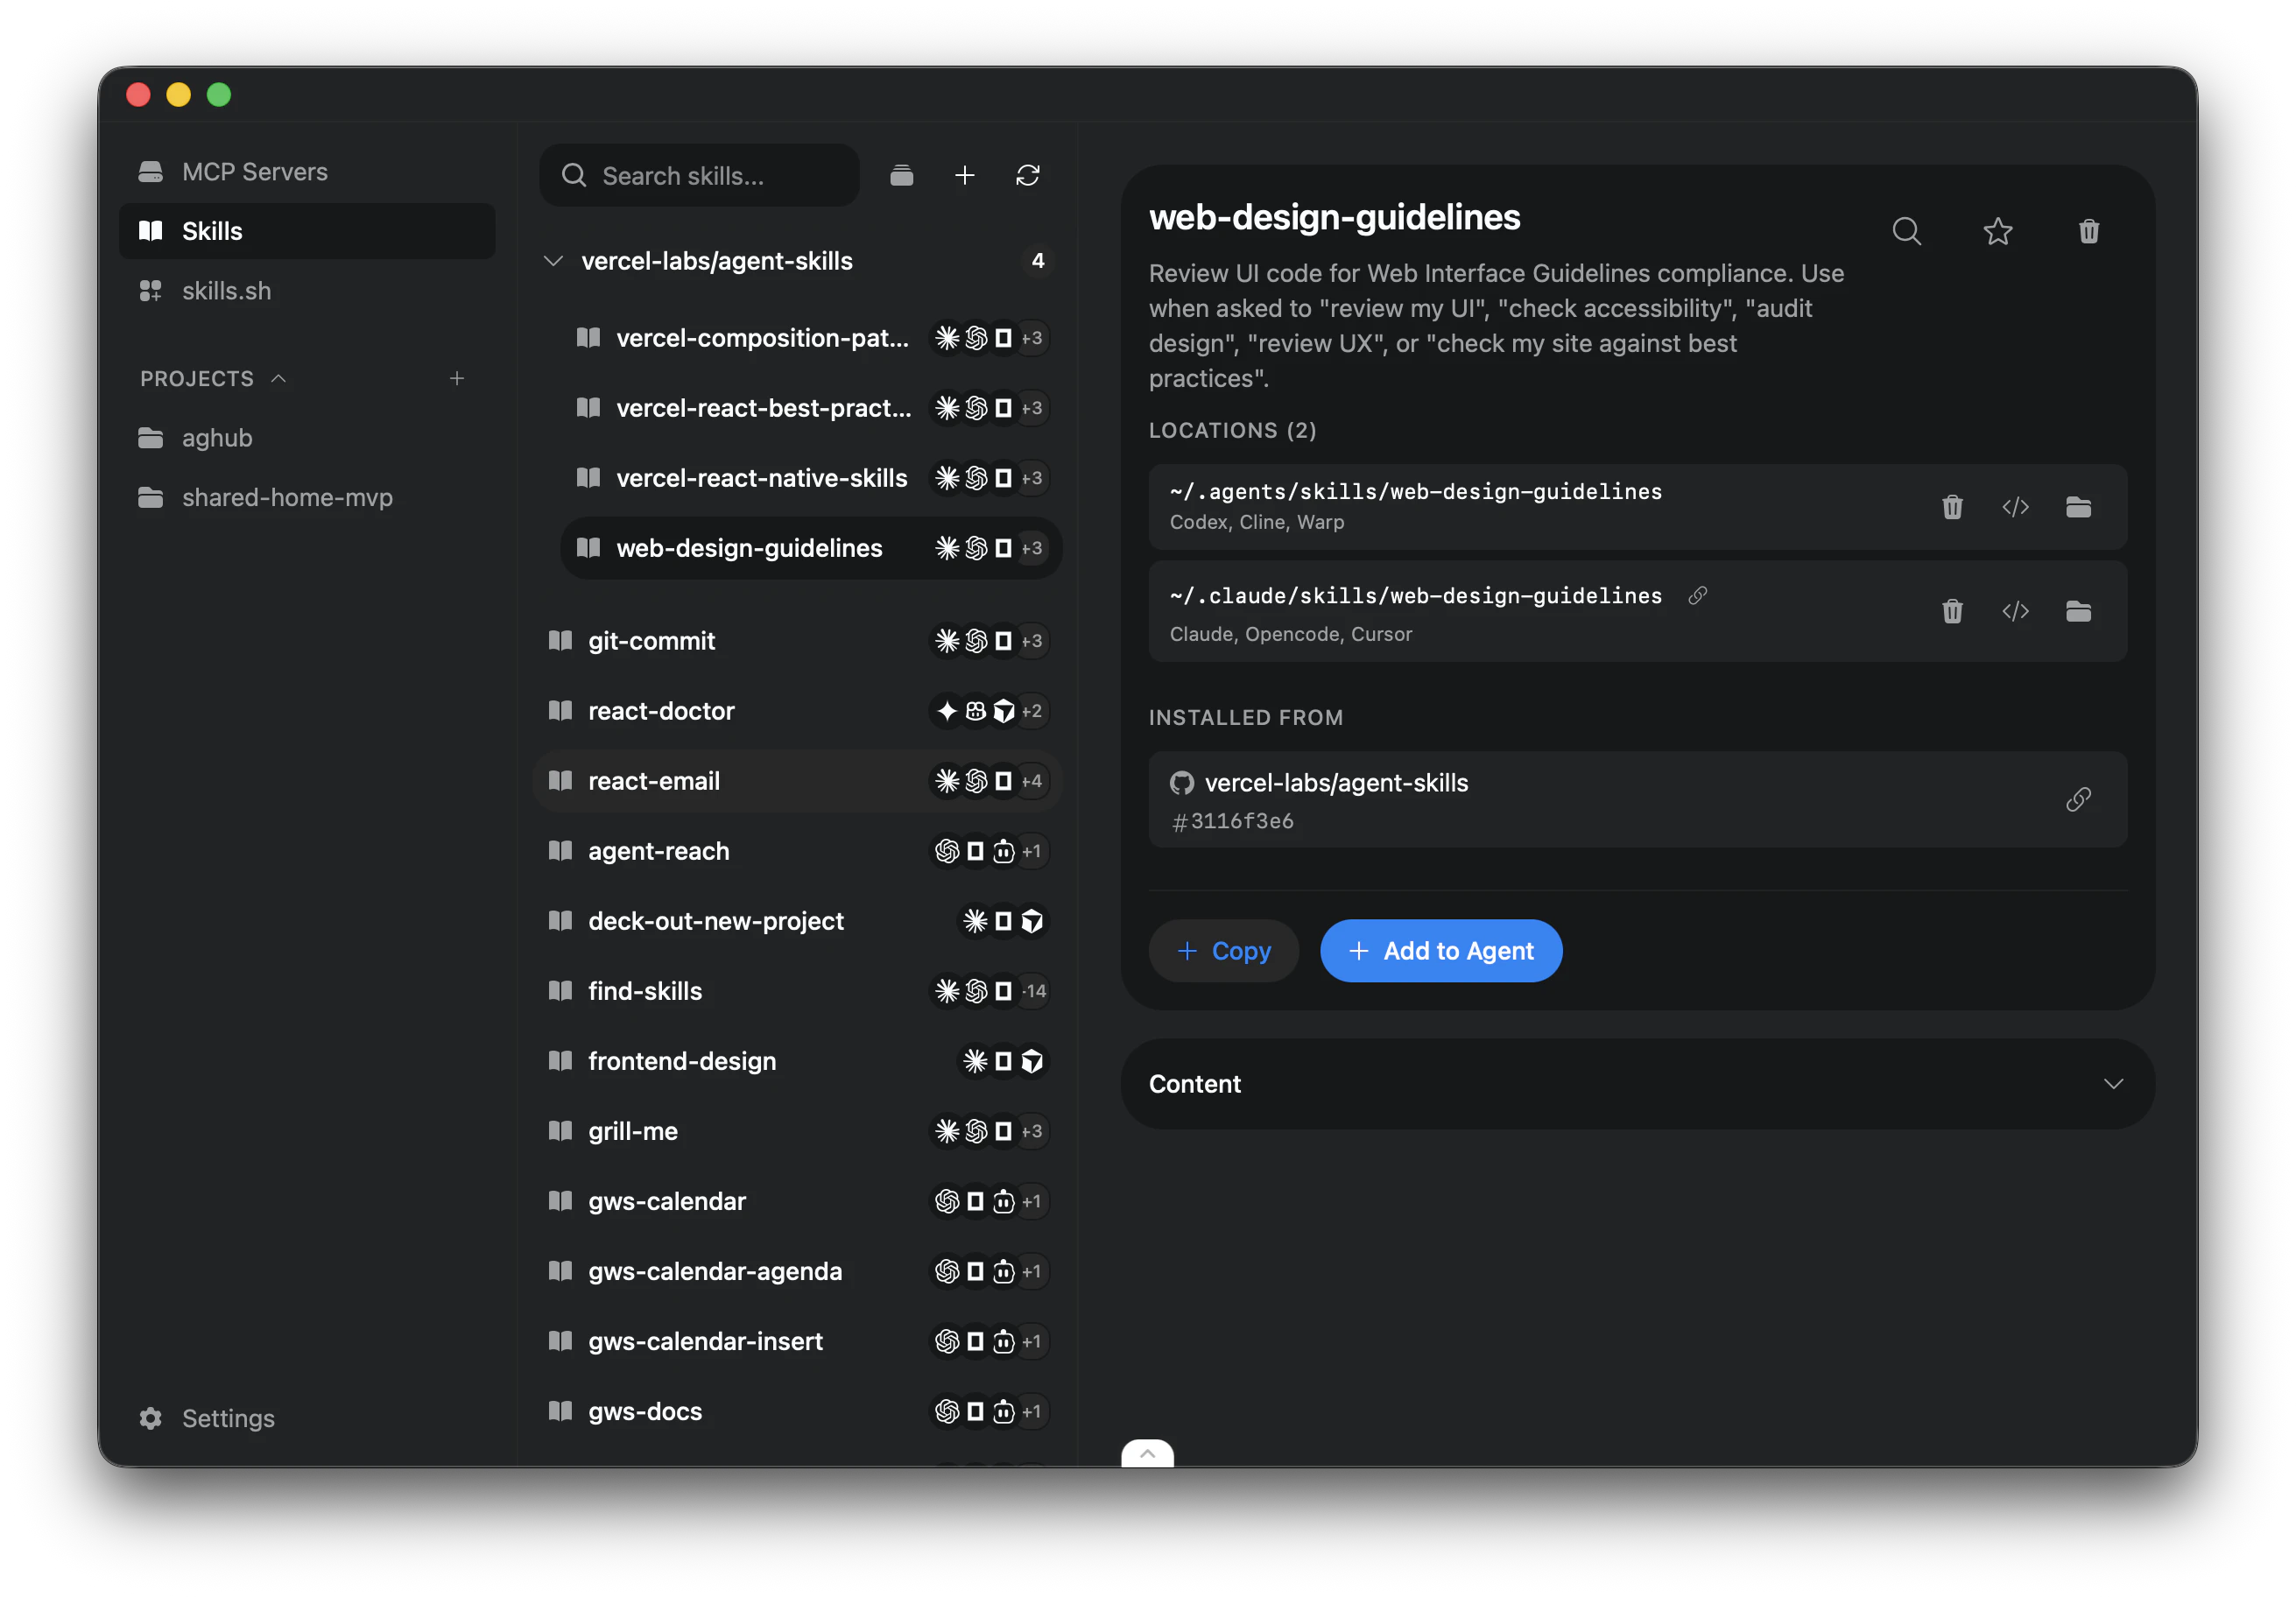Select the react-doctor skill

pos(661,711)
